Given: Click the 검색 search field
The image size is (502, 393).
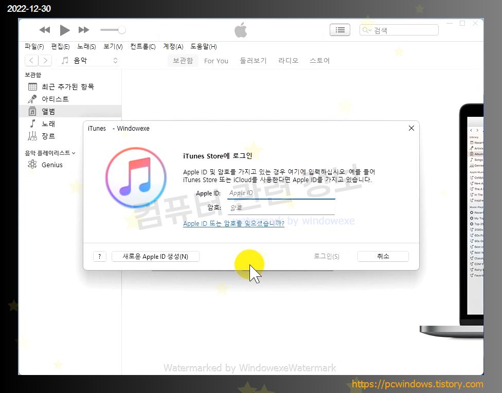Looking at the screenshot, I should [x=399, y=30].
